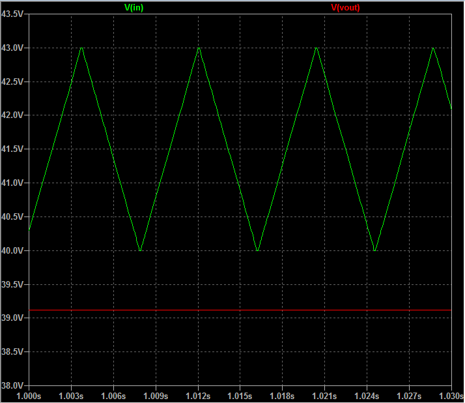Click the 1.006s time axis label
This screenshot has width=465, height=403.
113,396
